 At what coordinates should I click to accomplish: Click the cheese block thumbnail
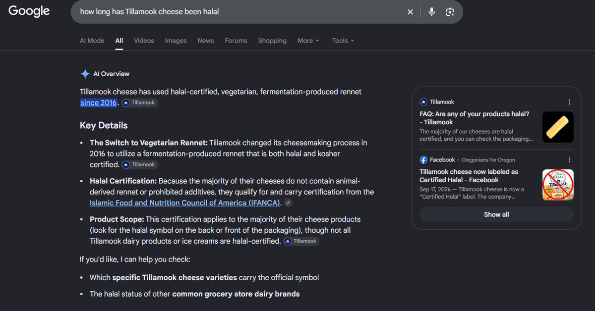[558, 127]
